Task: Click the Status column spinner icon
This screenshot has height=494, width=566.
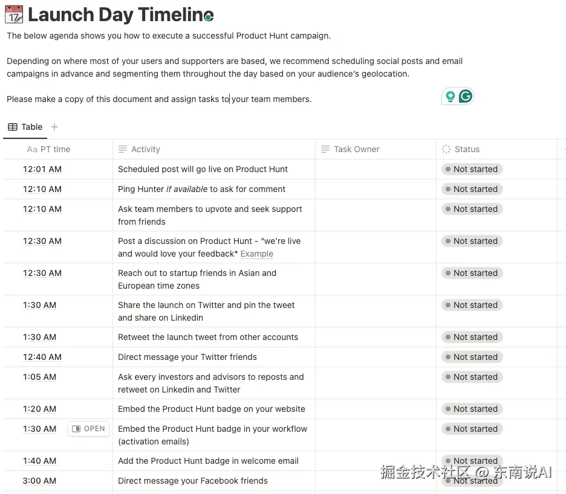Action: (446, 149)
